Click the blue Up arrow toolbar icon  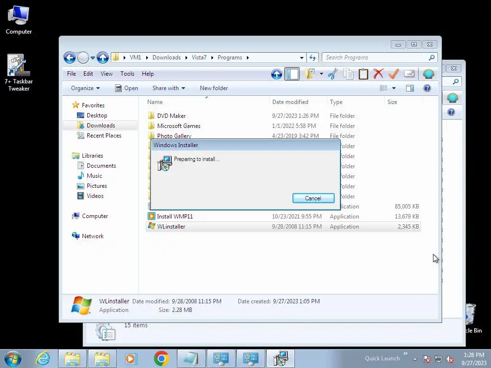[x=277, y=74]
